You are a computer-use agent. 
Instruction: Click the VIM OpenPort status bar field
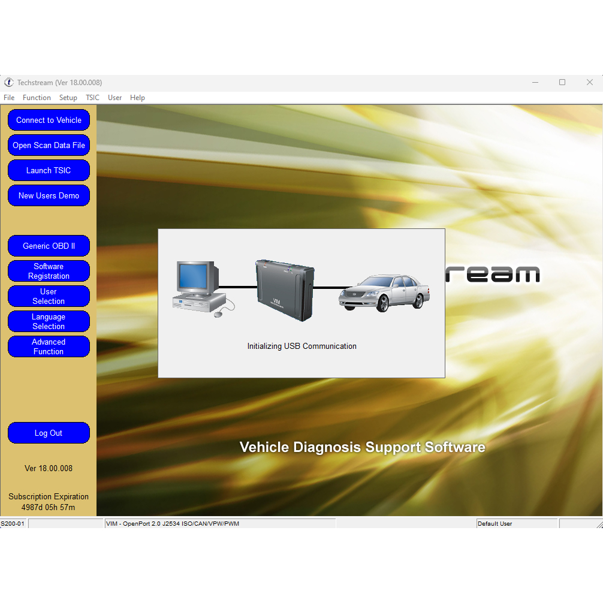tap(219, 524)
